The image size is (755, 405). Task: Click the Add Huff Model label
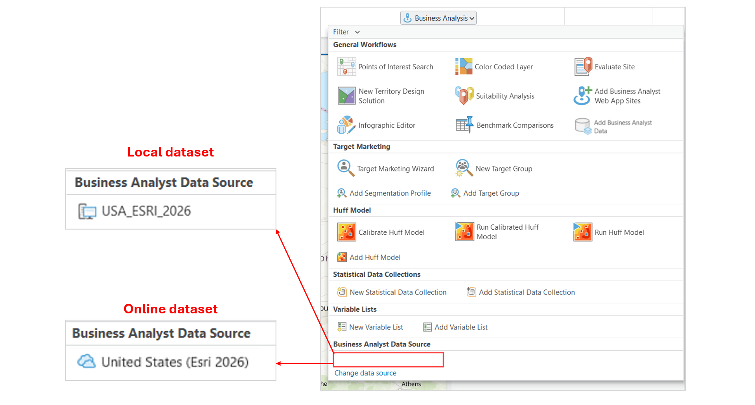375,257
